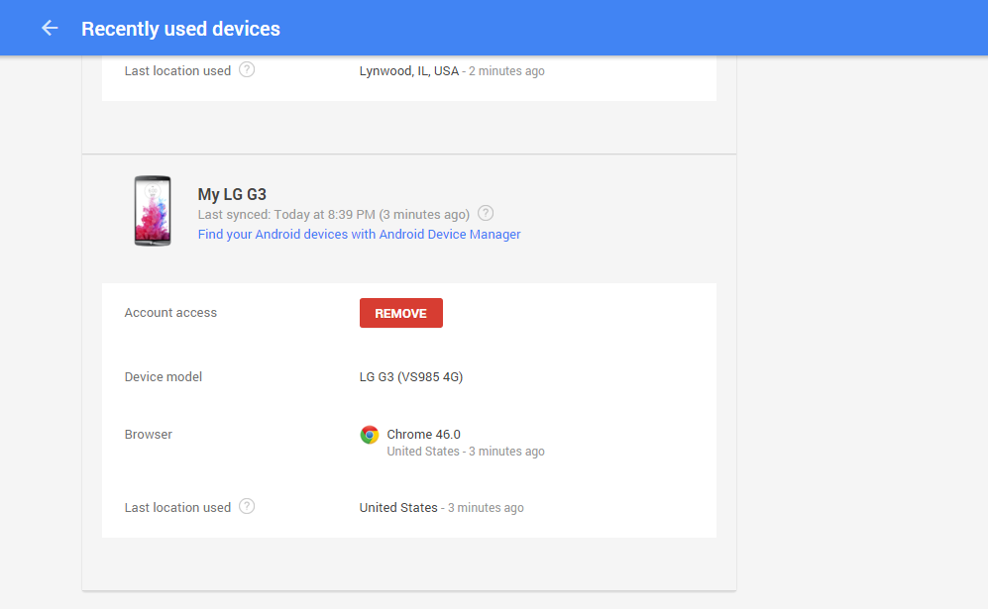Click the Browser row label
This screenshot has height=609, width=988.
tap(149, 435)
